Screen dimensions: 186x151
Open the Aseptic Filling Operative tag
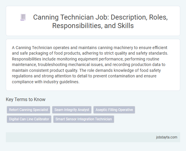click(x=114, y=110)
